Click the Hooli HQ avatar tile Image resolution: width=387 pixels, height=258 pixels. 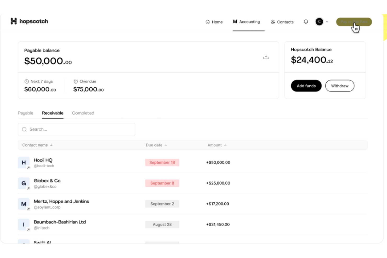pyautogui.click(x=24, y=163)
